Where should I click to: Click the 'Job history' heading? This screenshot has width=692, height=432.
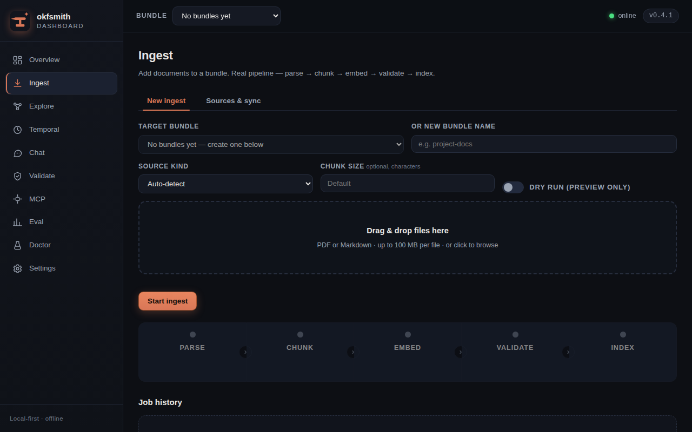160,402
